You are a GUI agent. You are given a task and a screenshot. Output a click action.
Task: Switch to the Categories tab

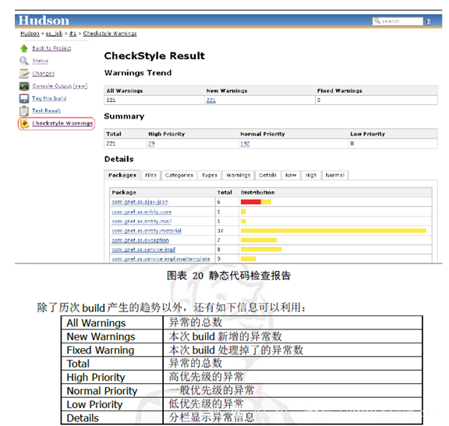[x=179, y=175]
